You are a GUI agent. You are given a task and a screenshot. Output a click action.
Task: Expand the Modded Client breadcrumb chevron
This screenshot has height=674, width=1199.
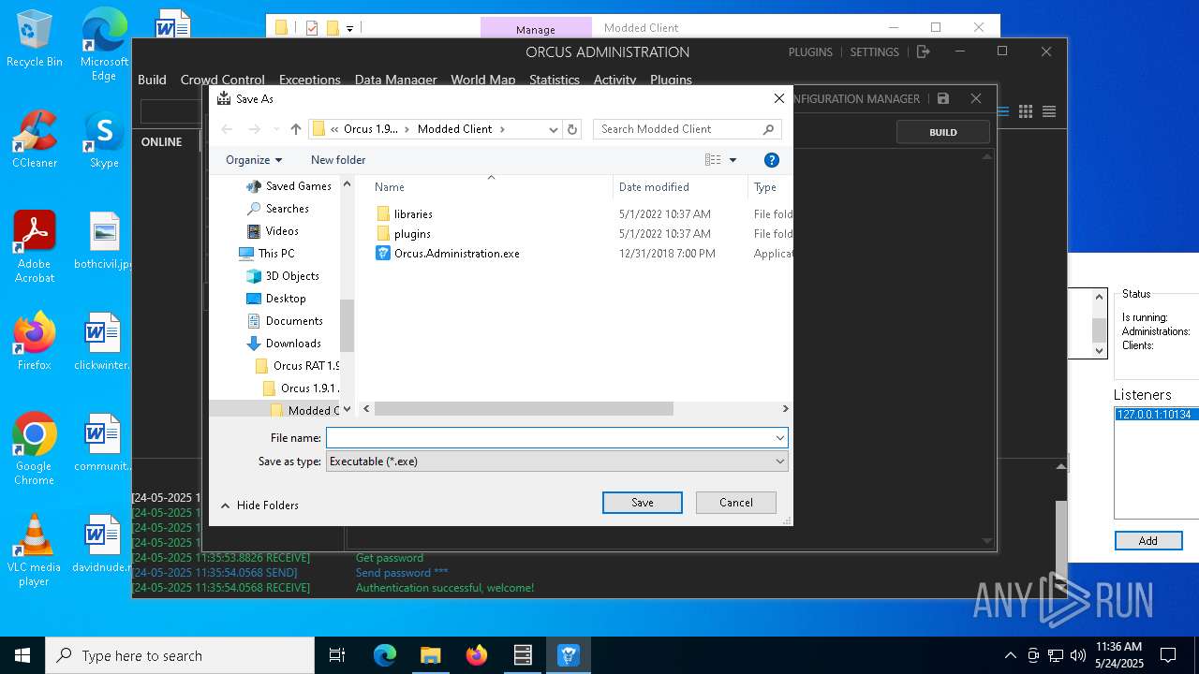(503, 129)
